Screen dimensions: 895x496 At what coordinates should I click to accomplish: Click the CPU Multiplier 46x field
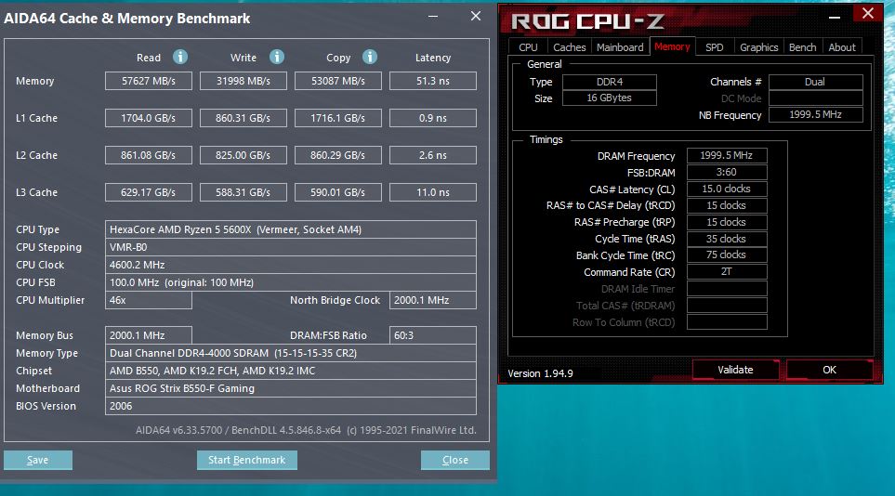(x=149, y=300)
